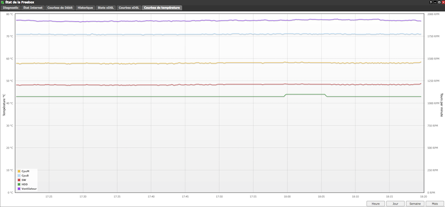Select the Courbes de température tab
This screenshot has width=445, height=207.
tap(162, 8)
